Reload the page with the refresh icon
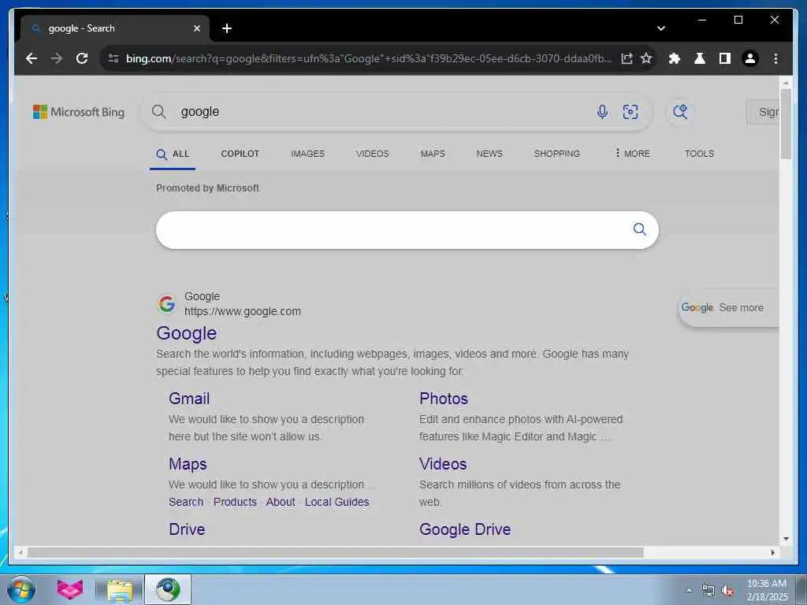The width and height of the screenshot is (807, 605). point(82,58)
